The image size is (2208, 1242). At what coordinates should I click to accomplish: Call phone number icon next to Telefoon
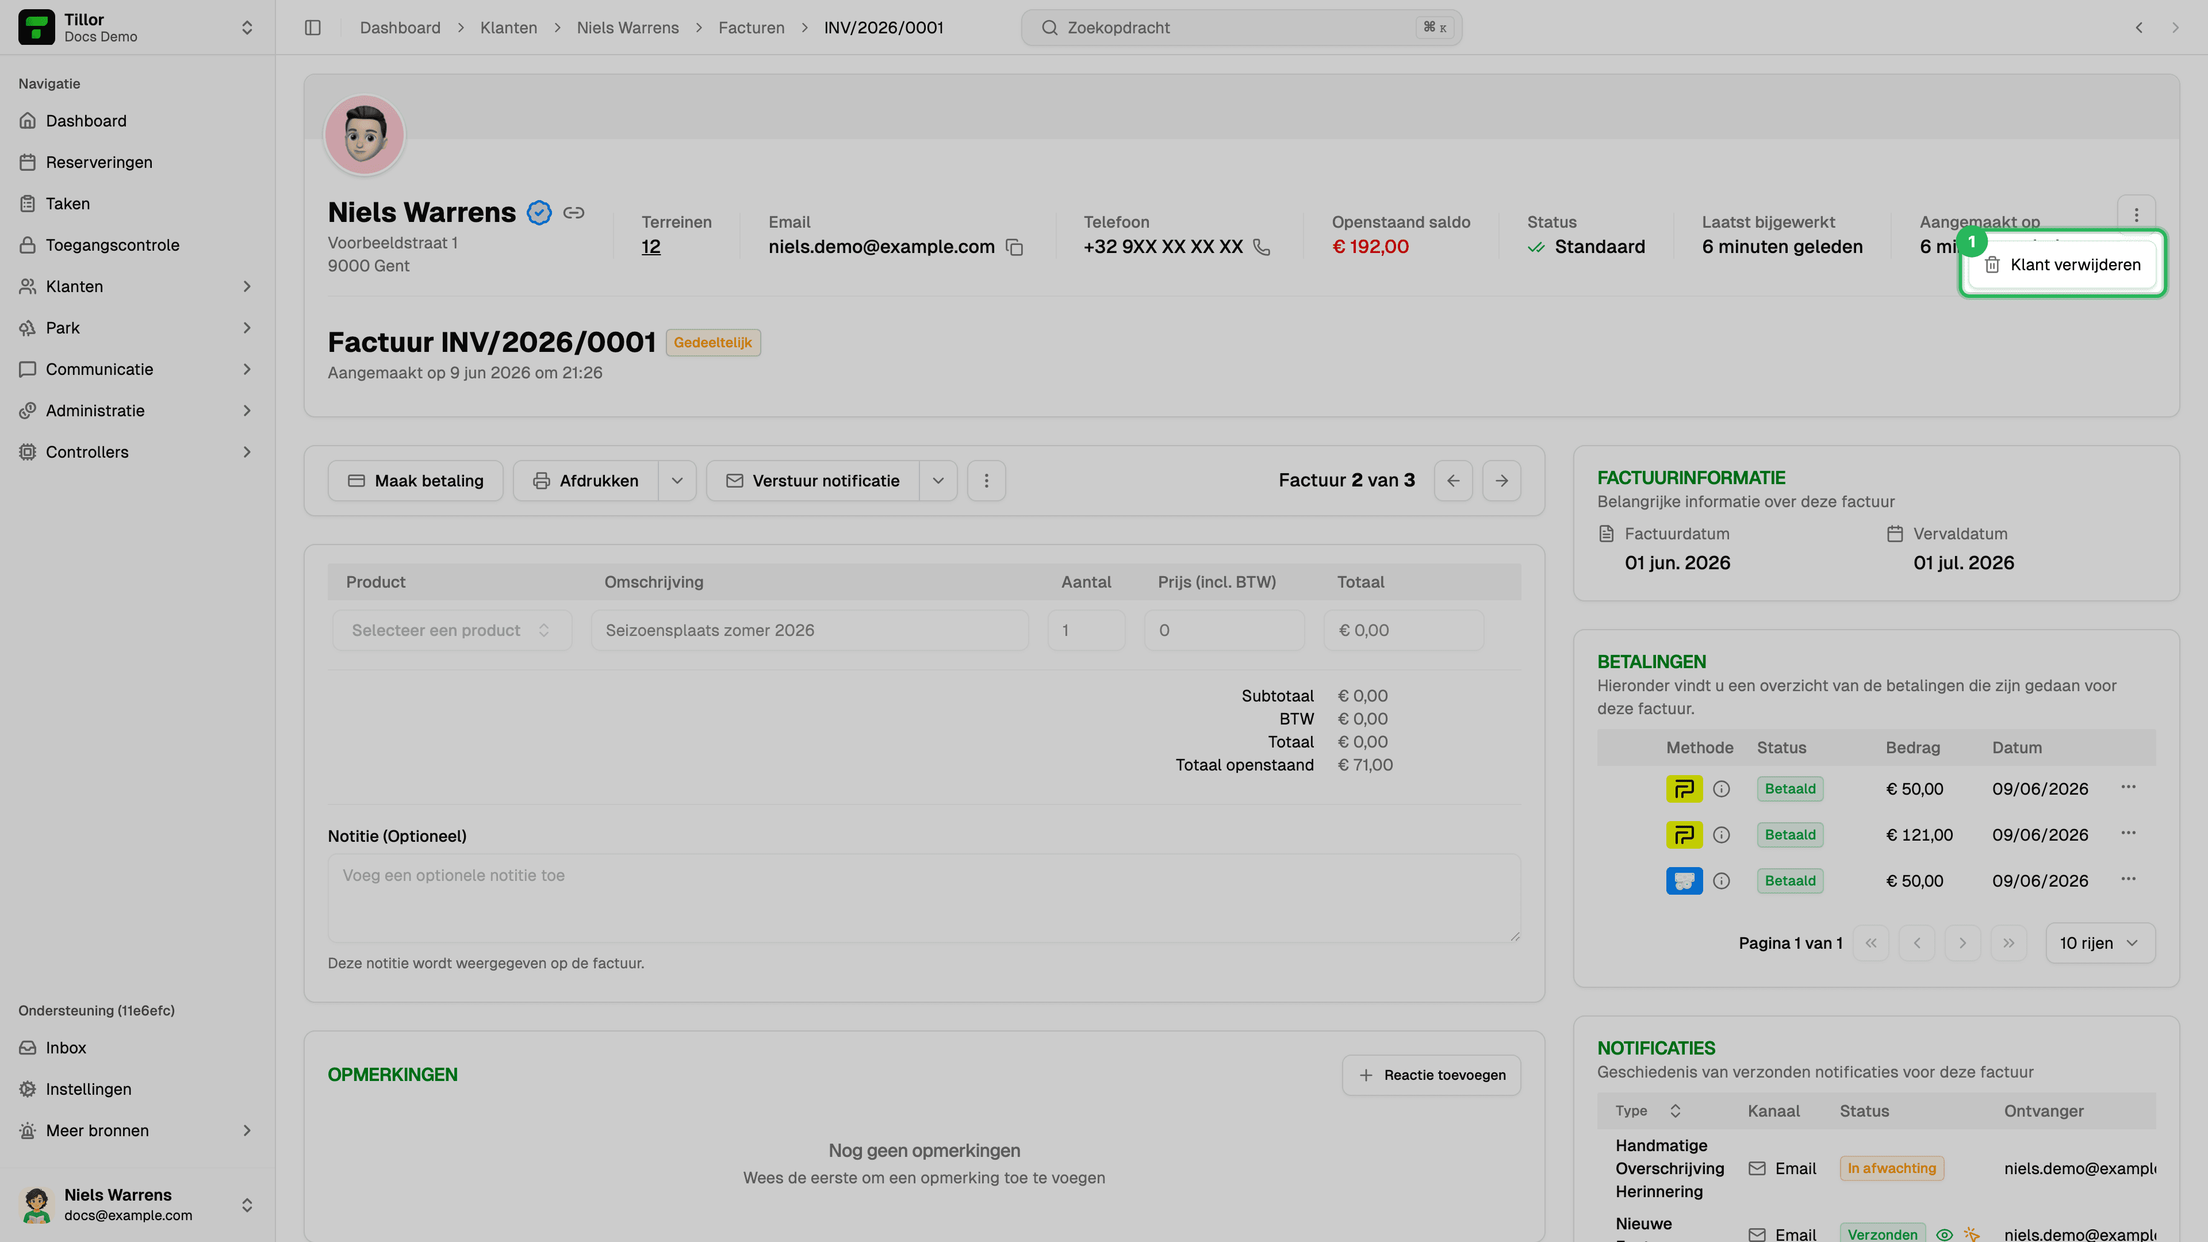click(1262, 247)
